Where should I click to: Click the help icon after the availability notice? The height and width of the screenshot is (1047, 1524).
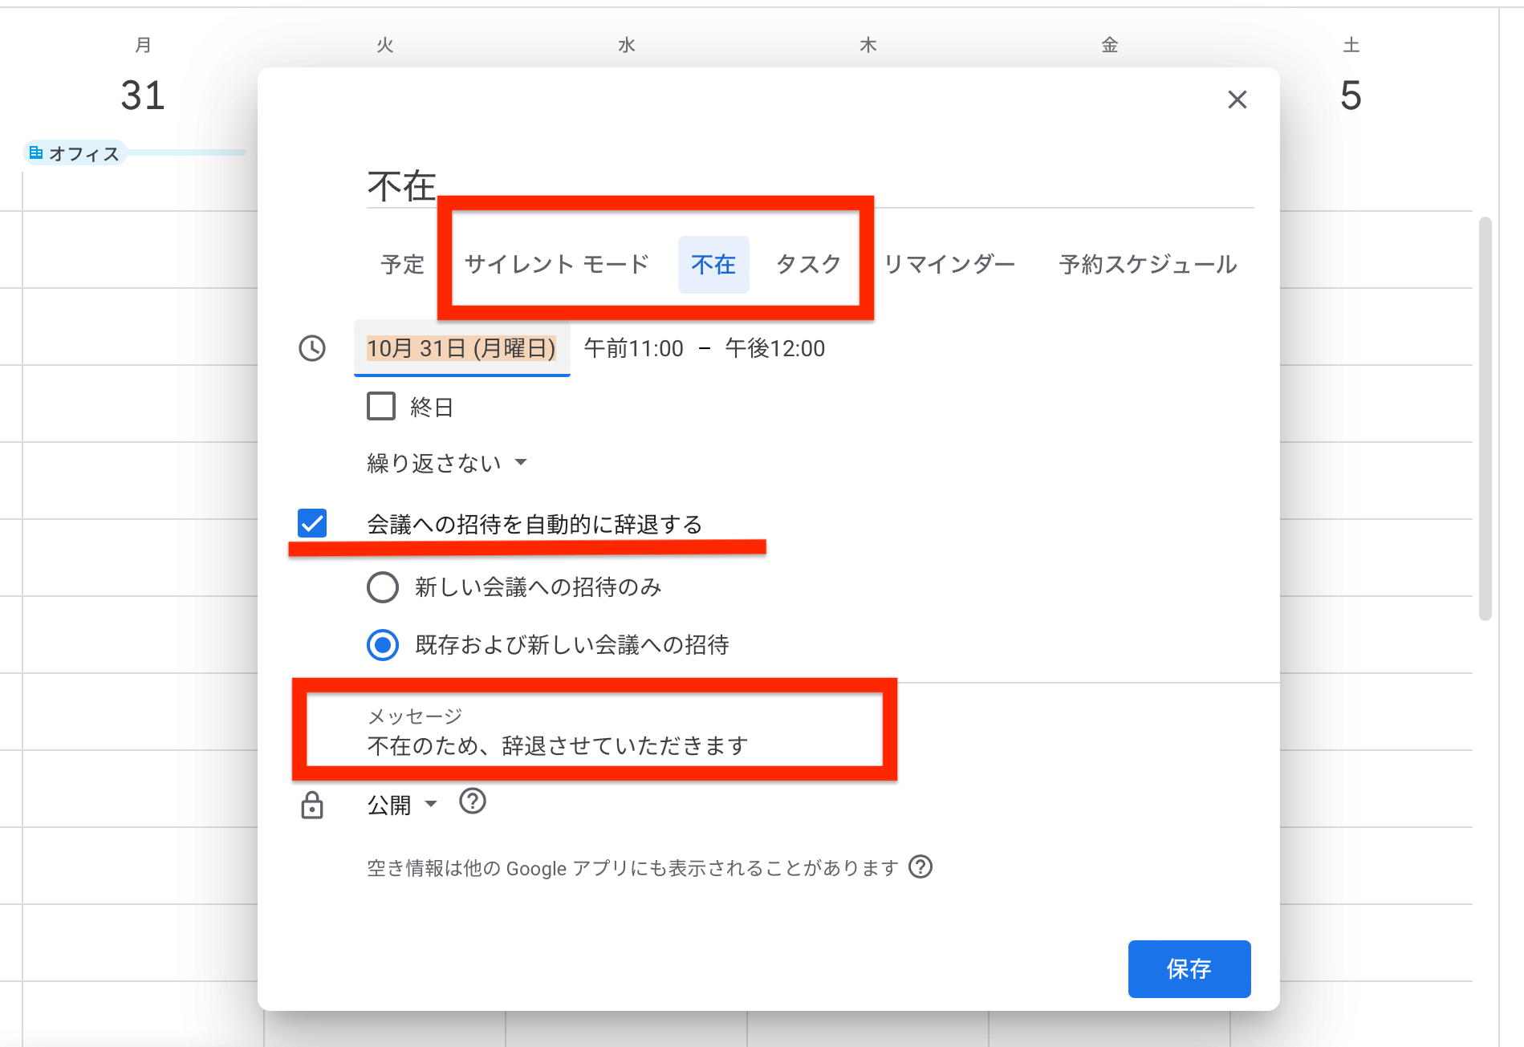point(921,867)
